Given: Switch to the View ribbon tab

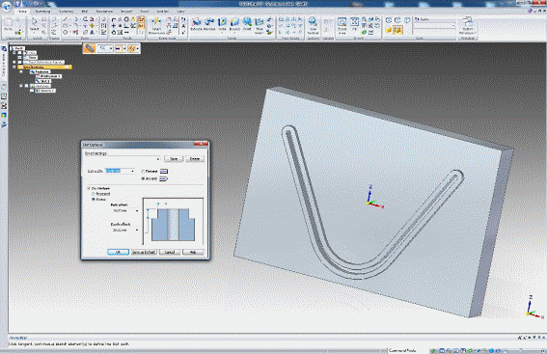Looking at the screenshot, I should tap(180, 12).
